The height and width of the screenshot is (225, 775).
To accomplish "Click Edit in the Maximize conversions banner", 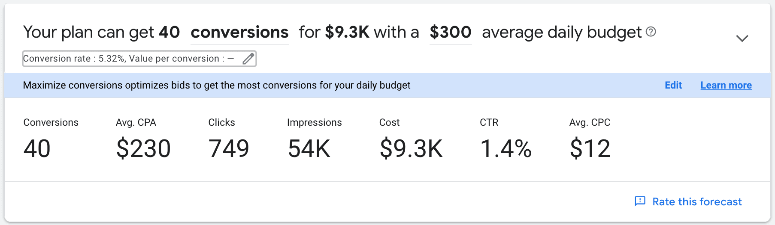I will [673, 85].
